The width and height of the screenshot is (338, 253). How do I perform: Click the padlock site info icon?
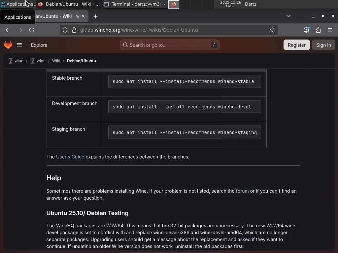pos(74,30)
